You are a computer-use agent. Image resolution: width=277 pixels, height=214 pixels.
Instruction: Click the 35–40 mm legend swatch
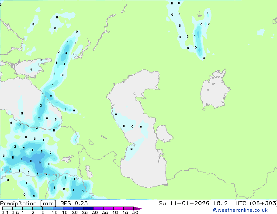point(108,208)
